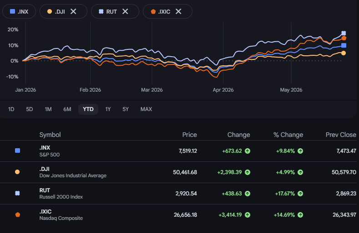Switch chart to 1Y range
Image resolution: width=359 pixels, height=233 pixels.
[x=108, y=109]
